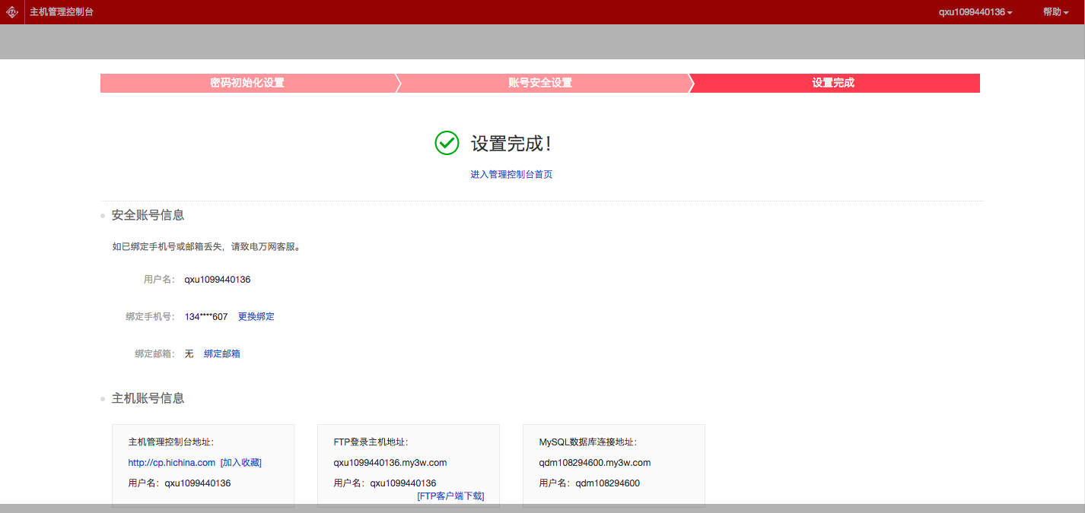Image resolution: width=1085 pixels, height=513 pixels.
Task: Expand the 帮助 help menu
Action: click(1055, 12)
